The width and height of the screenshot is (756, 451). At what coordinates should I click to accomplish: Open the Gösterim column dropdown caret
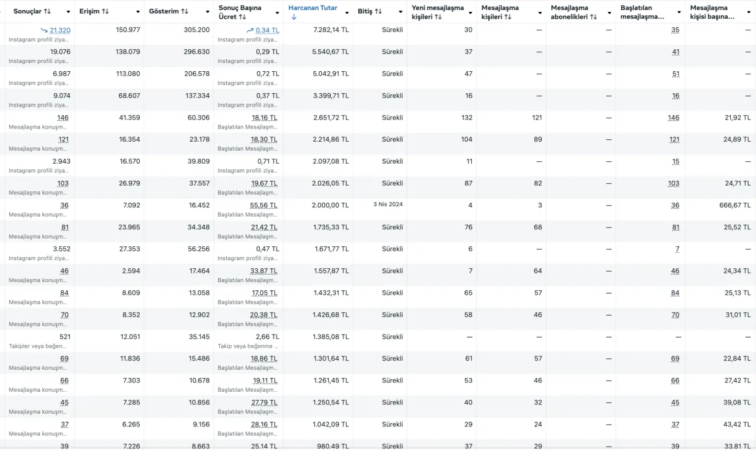point(207,12)
